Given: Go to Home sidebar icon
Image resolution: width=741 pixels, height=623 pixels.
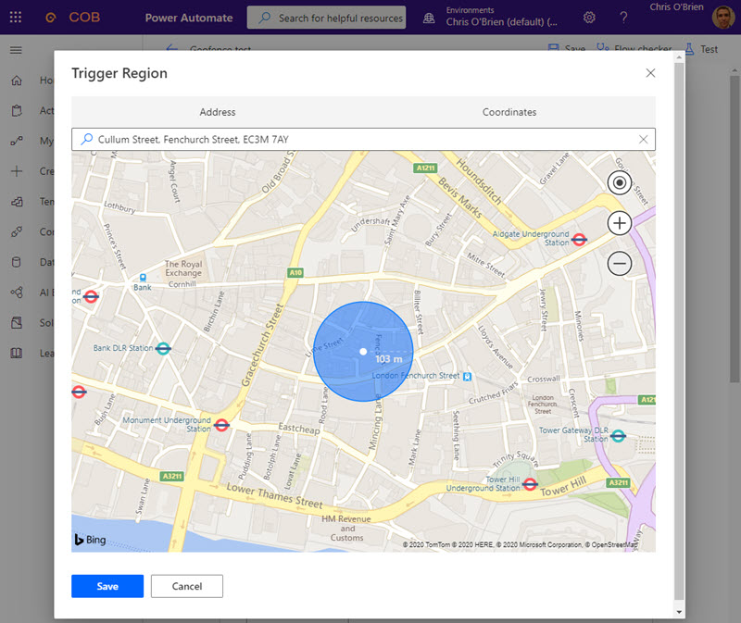Looking at the screenshot, I should coord(17,81).
